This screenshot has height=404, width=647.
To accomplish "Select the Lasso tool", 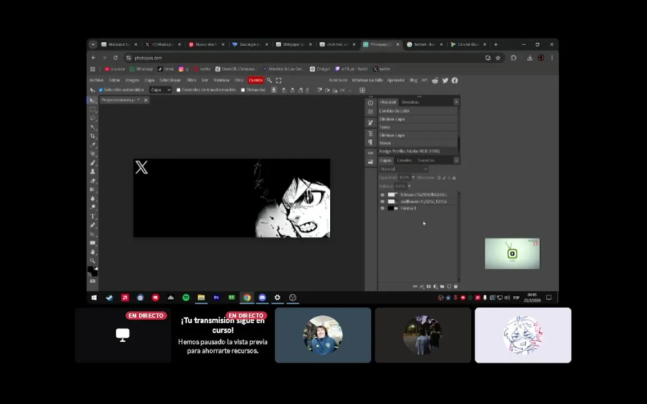I will tap(93, 118).
